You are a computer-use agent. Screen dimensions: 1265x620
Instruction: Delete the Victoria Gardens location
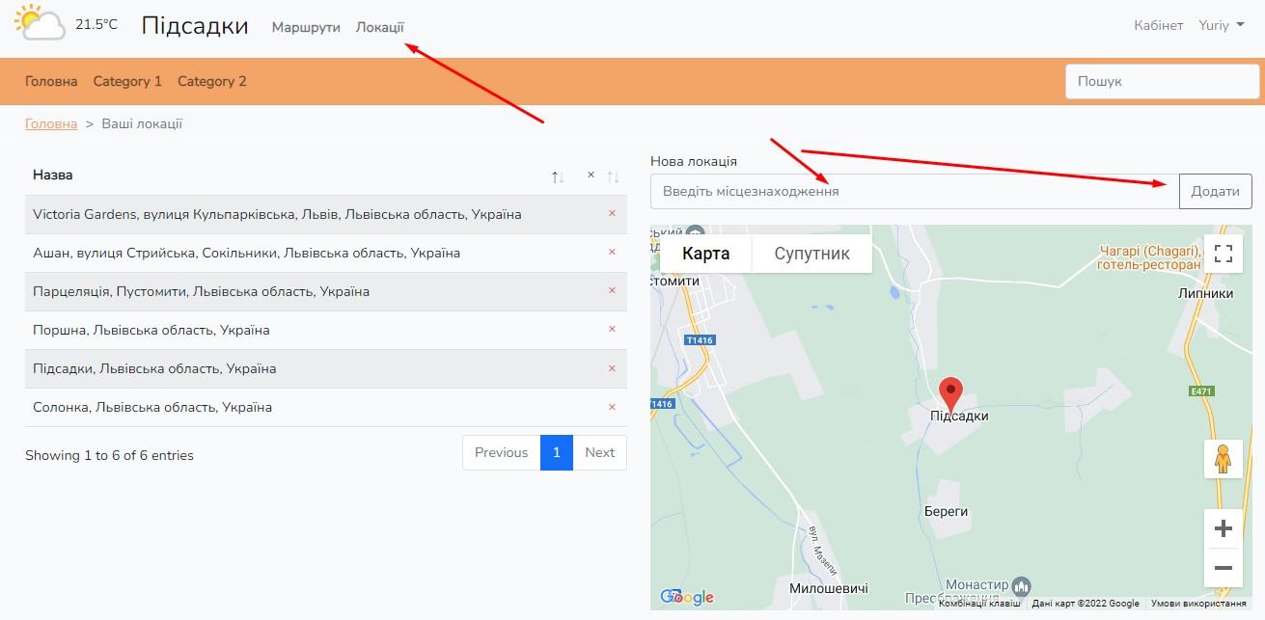coord(612,213)
